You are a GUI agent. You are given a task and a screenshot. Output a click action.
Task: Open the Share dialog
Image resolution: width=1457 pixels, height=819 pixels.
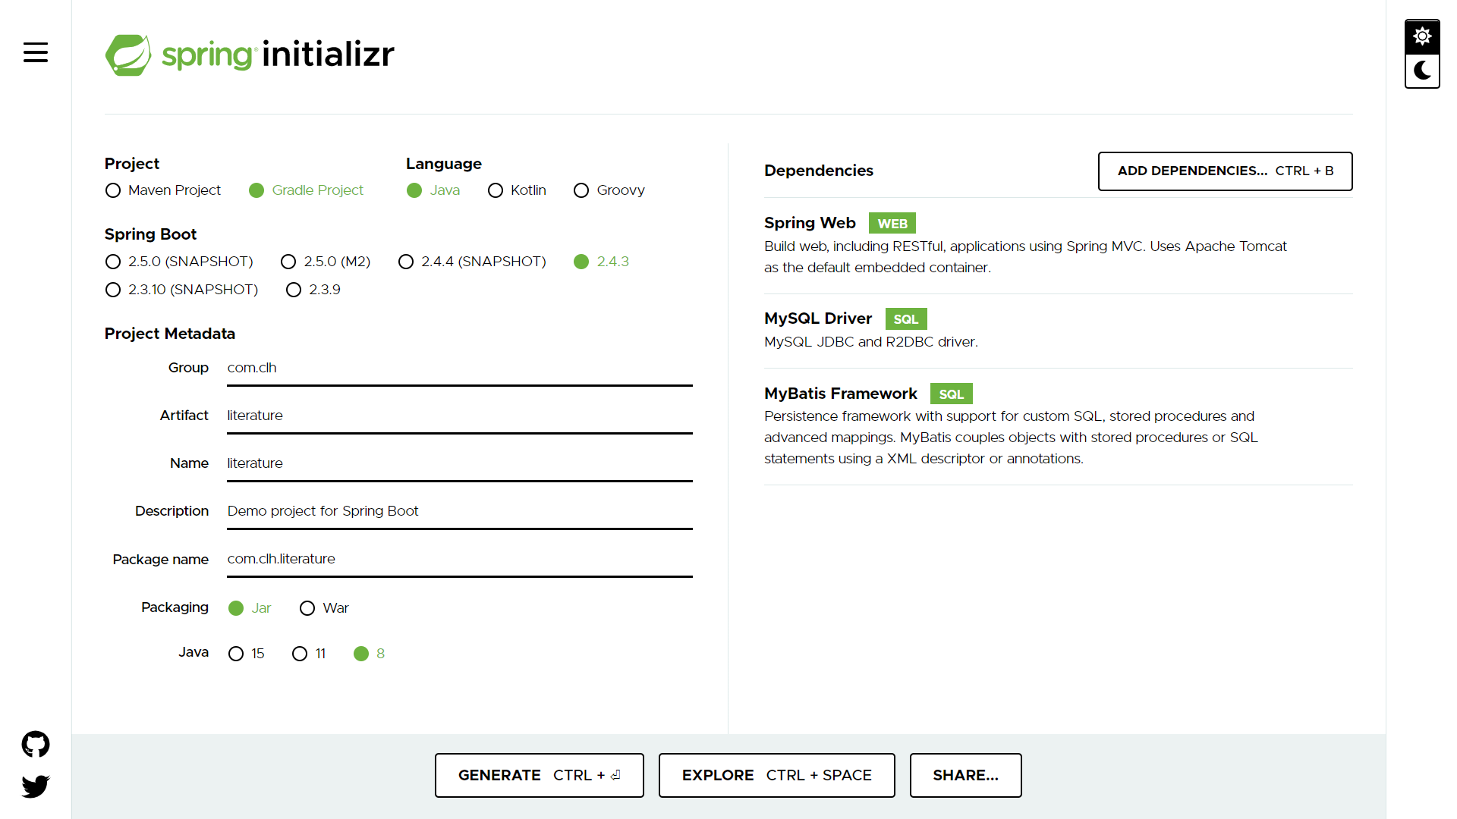[x=965, y=775]
